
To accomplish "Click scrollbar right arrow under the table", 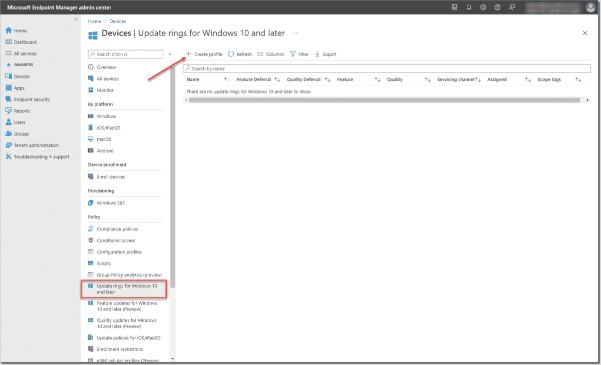I will (588, 100).
